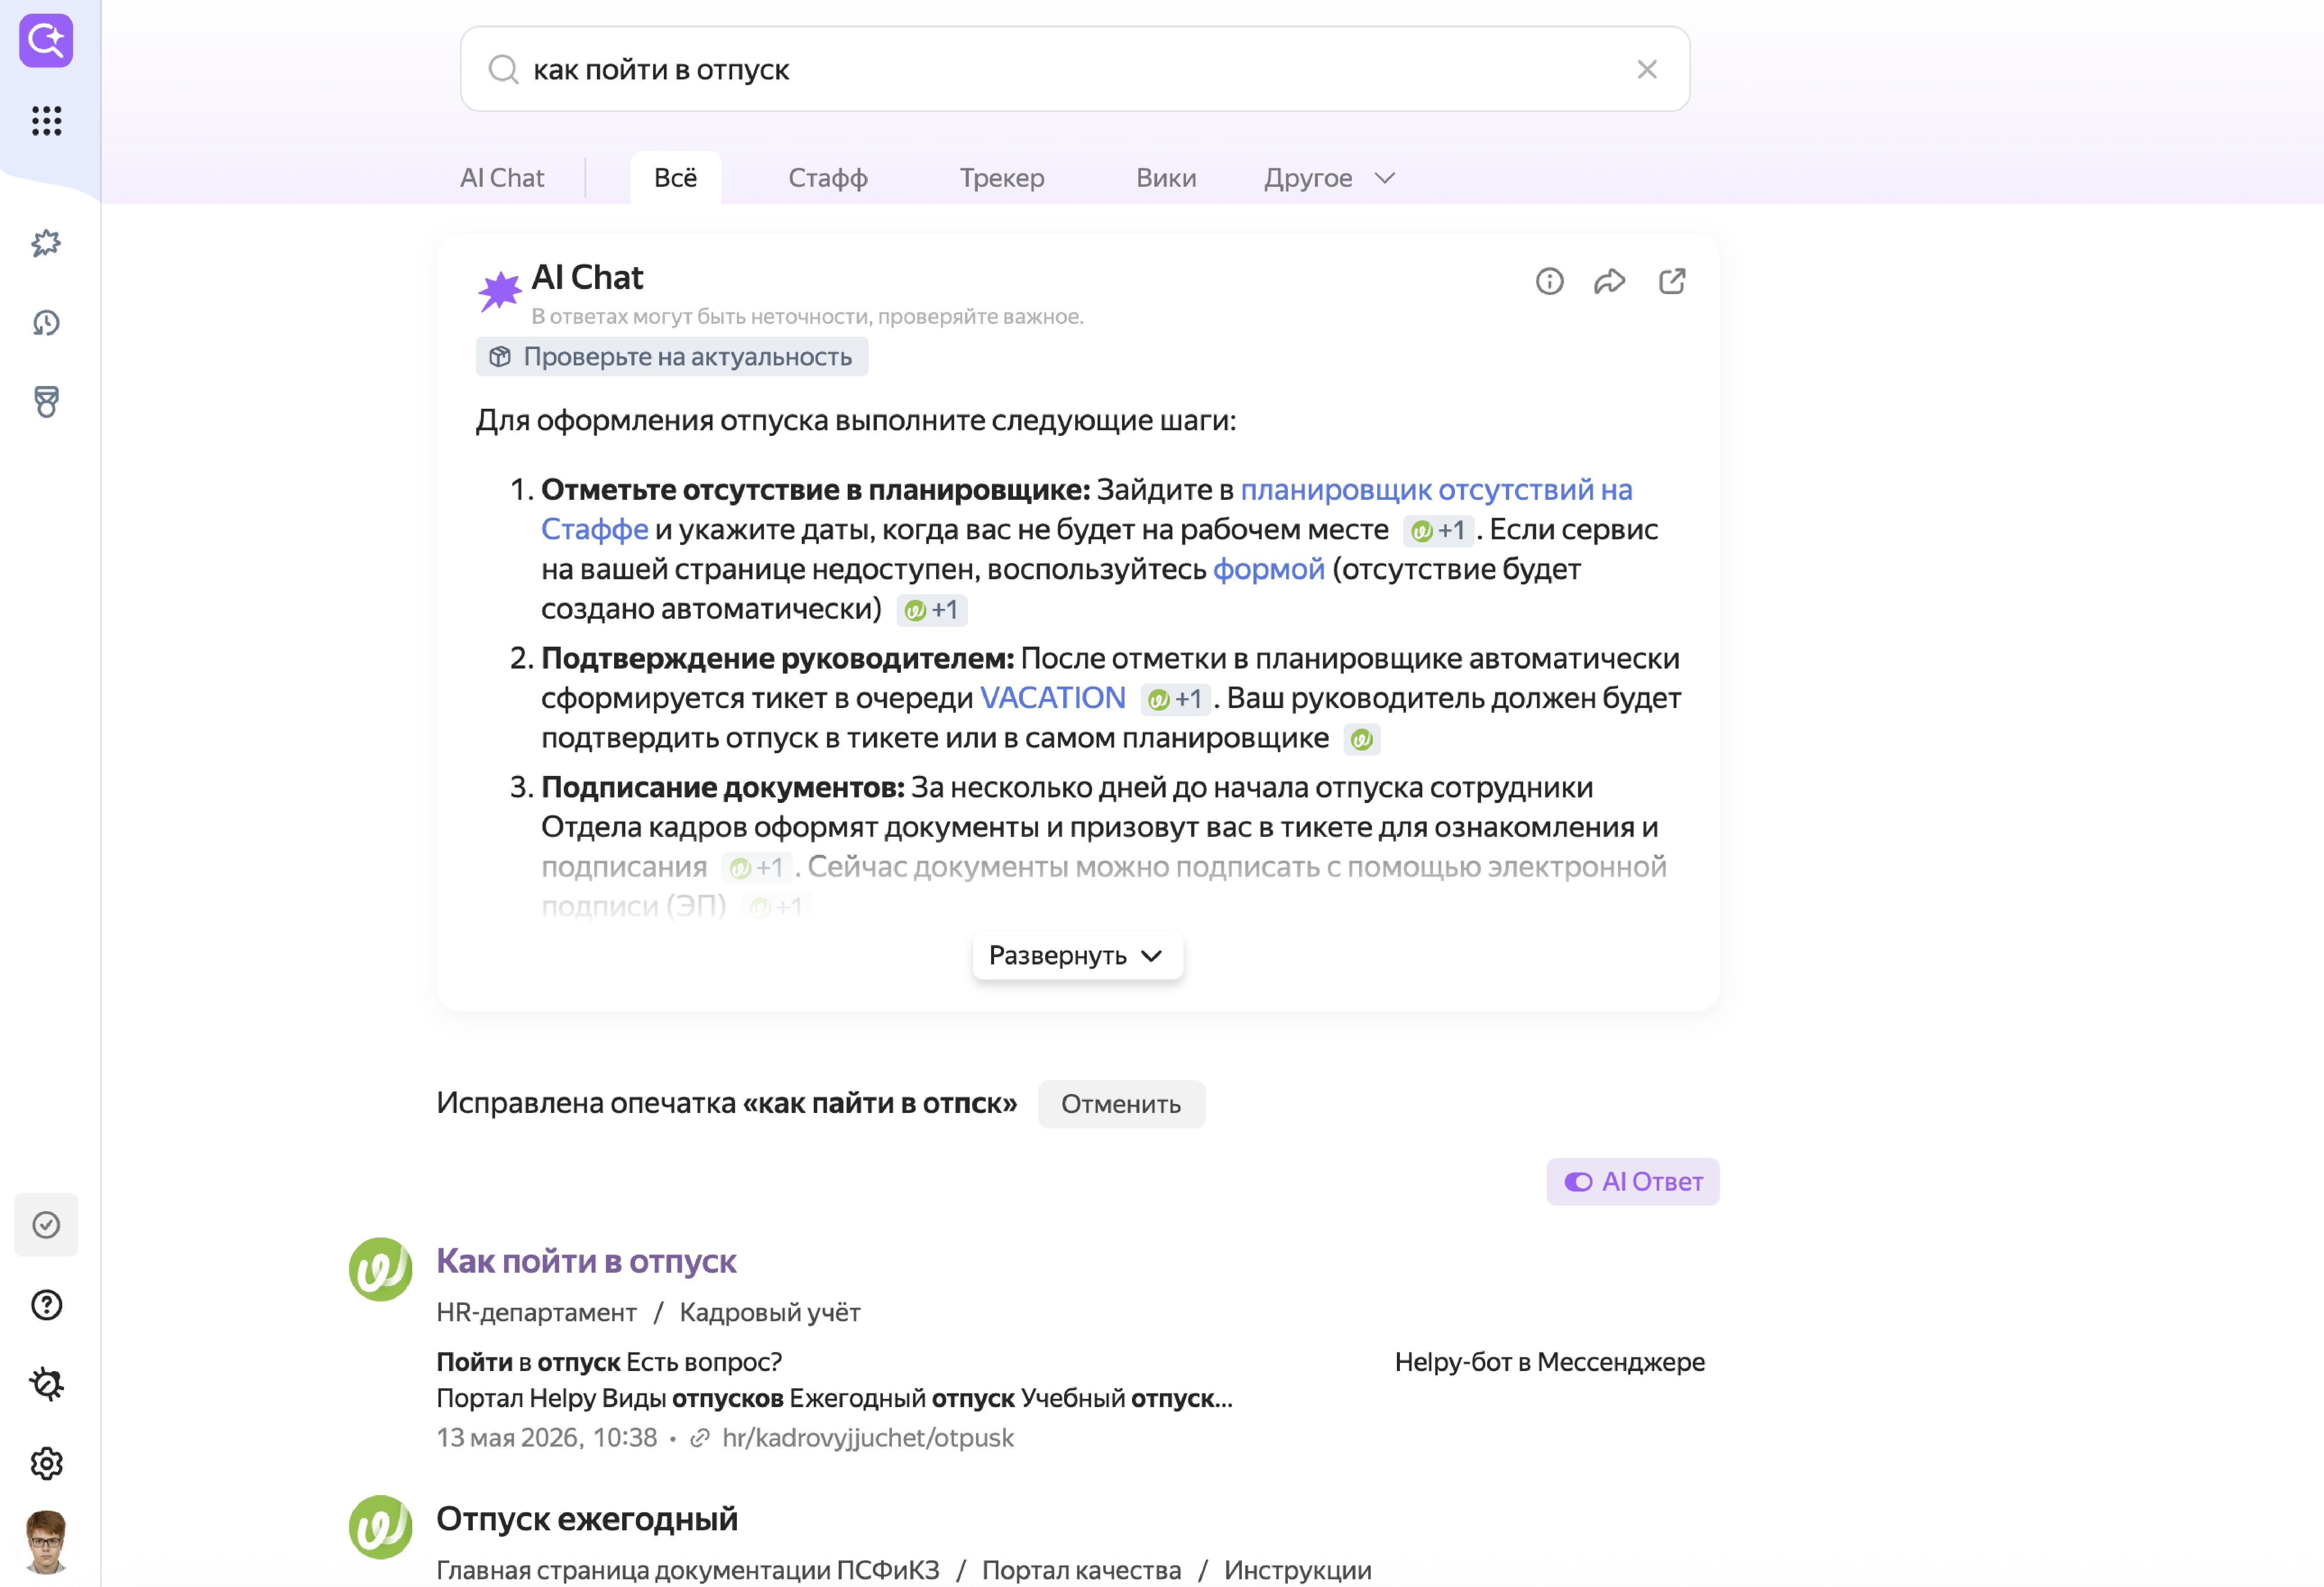Open the VACATION queue link

point(1052,698)
